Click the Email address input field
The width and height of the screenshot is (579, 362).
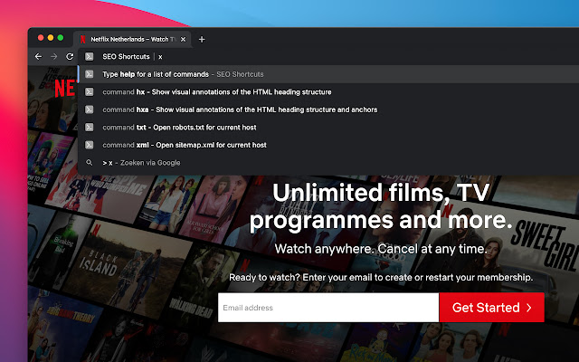(328, 308)
